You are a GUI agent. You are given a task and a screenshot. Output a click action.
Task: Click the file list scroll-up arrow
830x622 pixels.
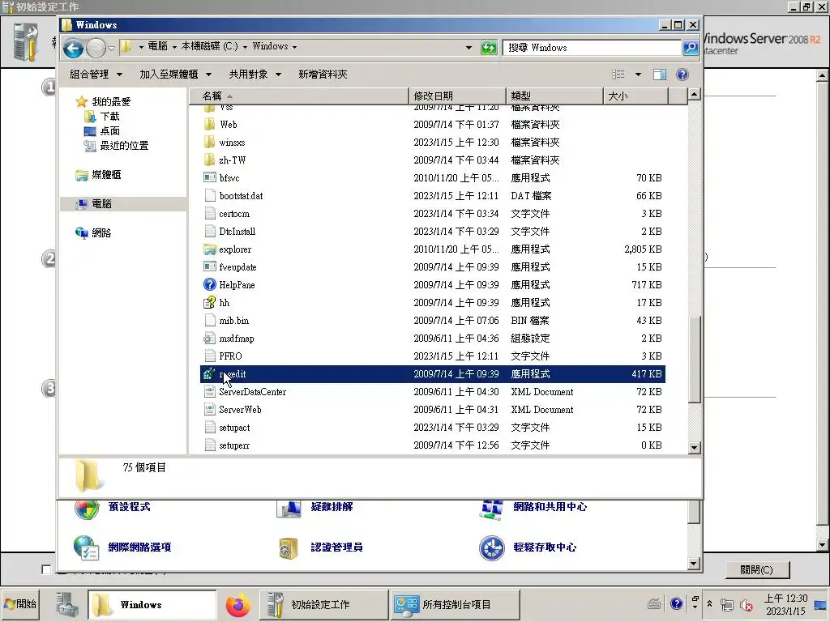coord(695,95)
